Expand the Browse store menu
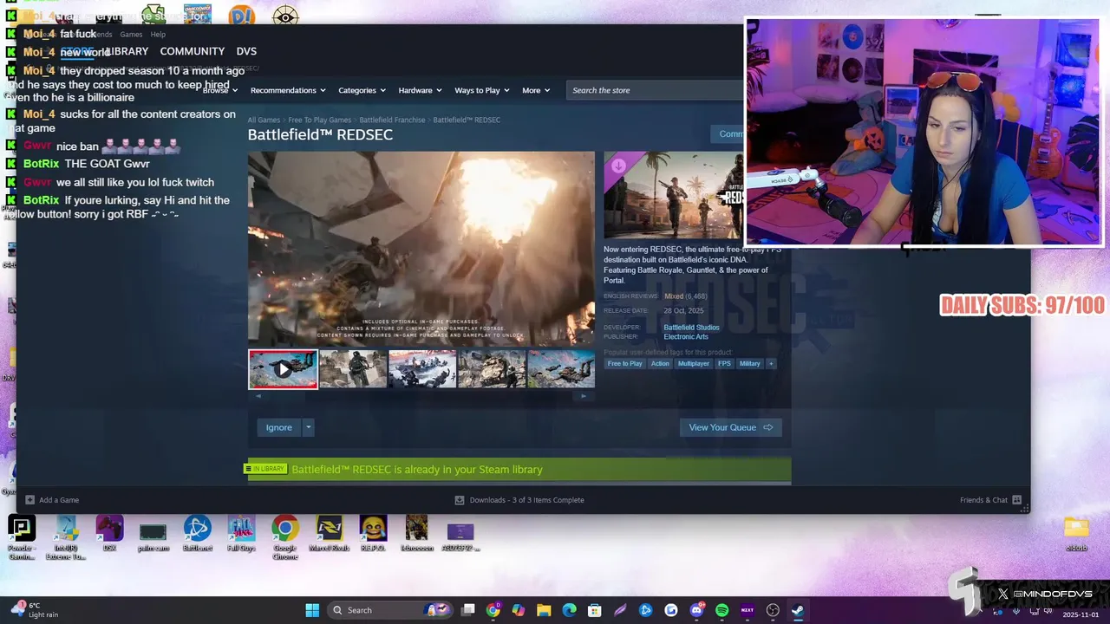 coord(219,90)
